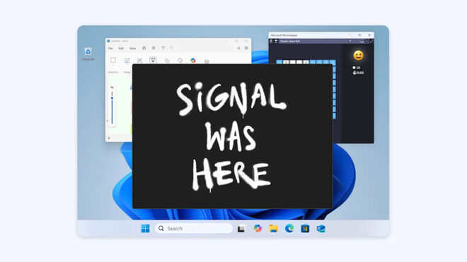Open Microsoft Store from the taskbar
Image resolution: width=467 pixels, height=262 pixels.
coord(305,228)
